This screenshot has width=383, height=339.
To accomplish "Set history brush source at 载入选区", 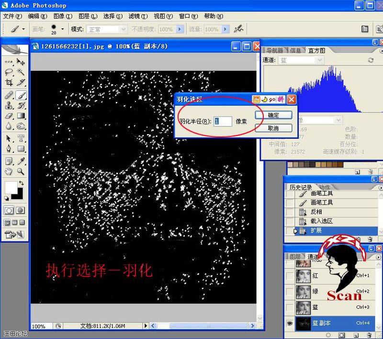I will pos(290,221).
